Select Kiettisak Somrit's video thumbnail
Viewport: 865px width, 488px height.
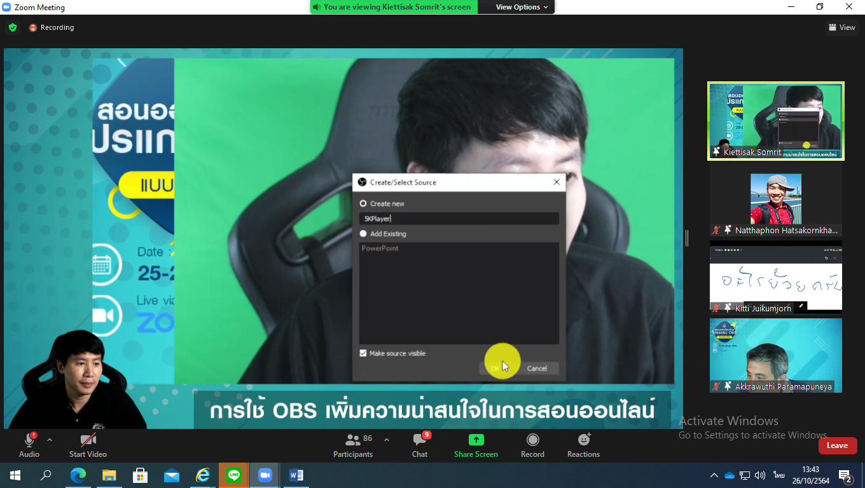(x=776, y=121)
